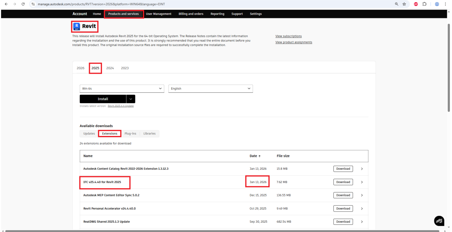Viewport: 452px width, 232px height.
Task: Open User Management in the top navigation
Action: click(x=158, y=14)
